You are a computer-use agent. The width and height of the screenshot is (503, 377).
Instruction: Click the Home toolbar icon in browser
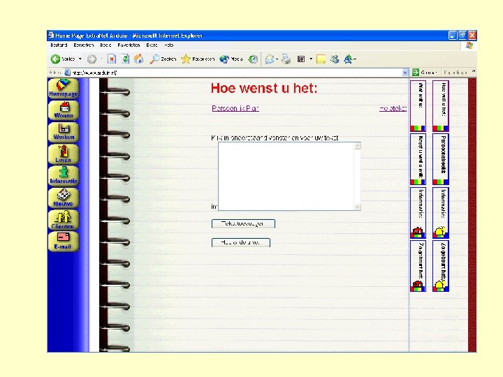139,59
